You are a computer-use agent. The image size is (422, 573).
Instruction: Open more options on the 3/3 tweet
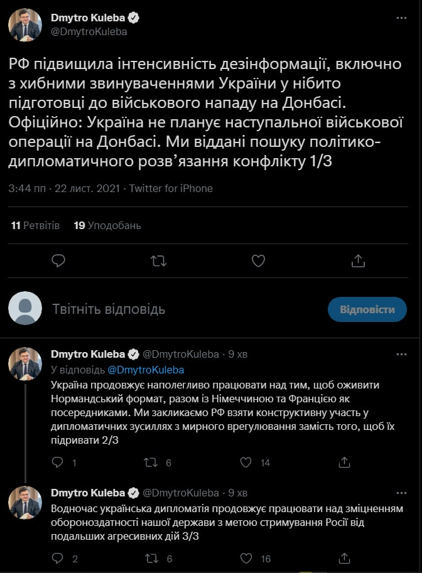(x=401, y=493)
